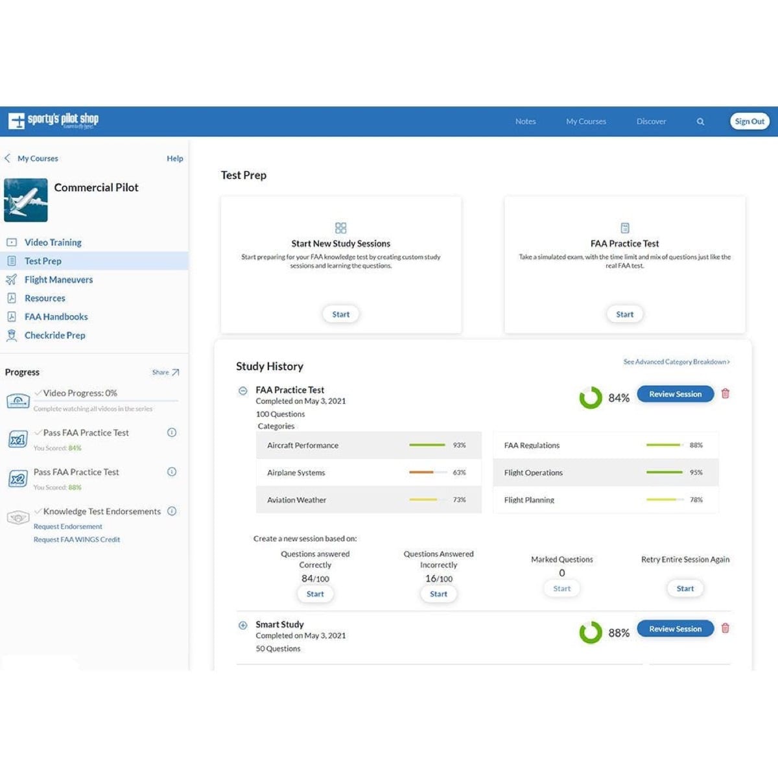Screen dimensions: 778x778
Task: Open info icon for second Pass FAA Practice Test
Action: click(x=172, y=472)
